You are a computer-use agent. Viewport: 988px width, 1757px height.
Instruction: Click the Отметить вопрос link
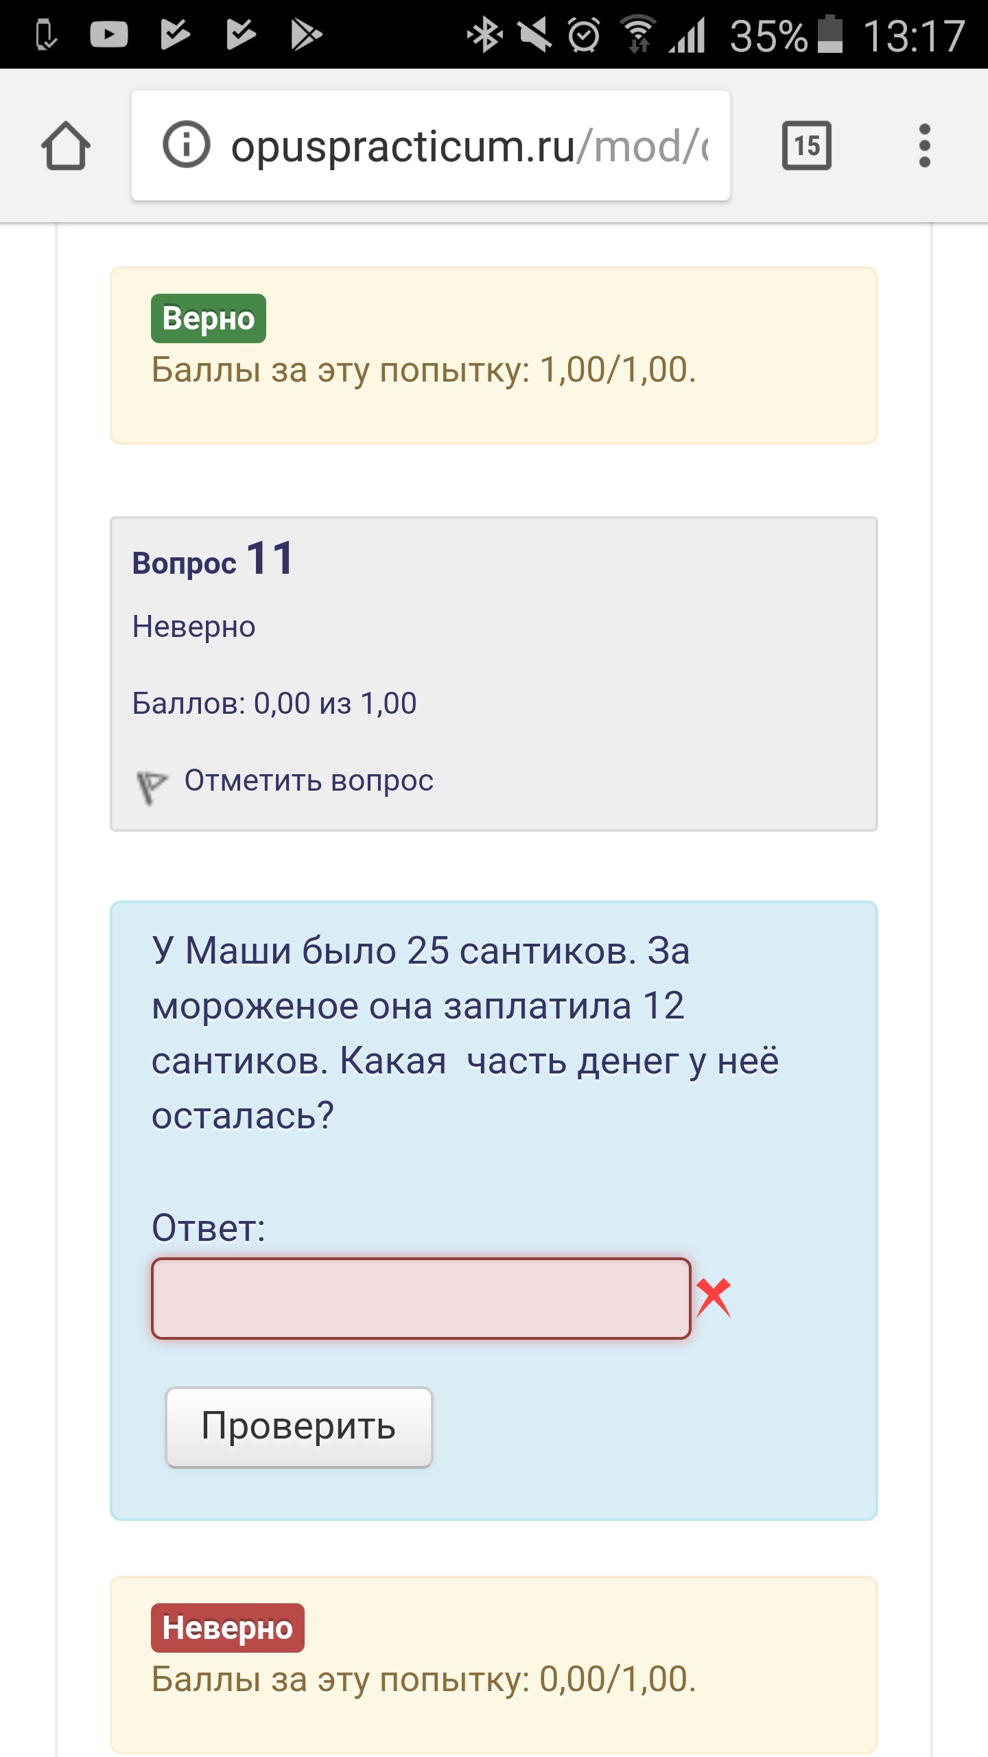coord(309,780)
